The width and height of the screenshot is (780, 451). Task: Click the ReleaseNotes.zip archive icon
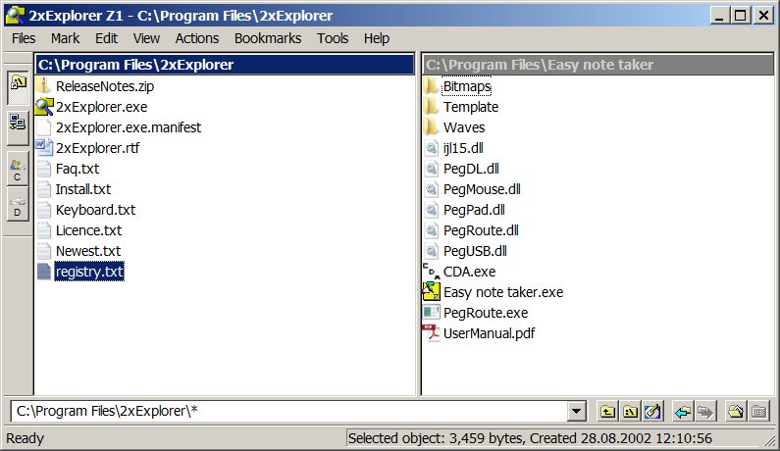pos(44,86)
